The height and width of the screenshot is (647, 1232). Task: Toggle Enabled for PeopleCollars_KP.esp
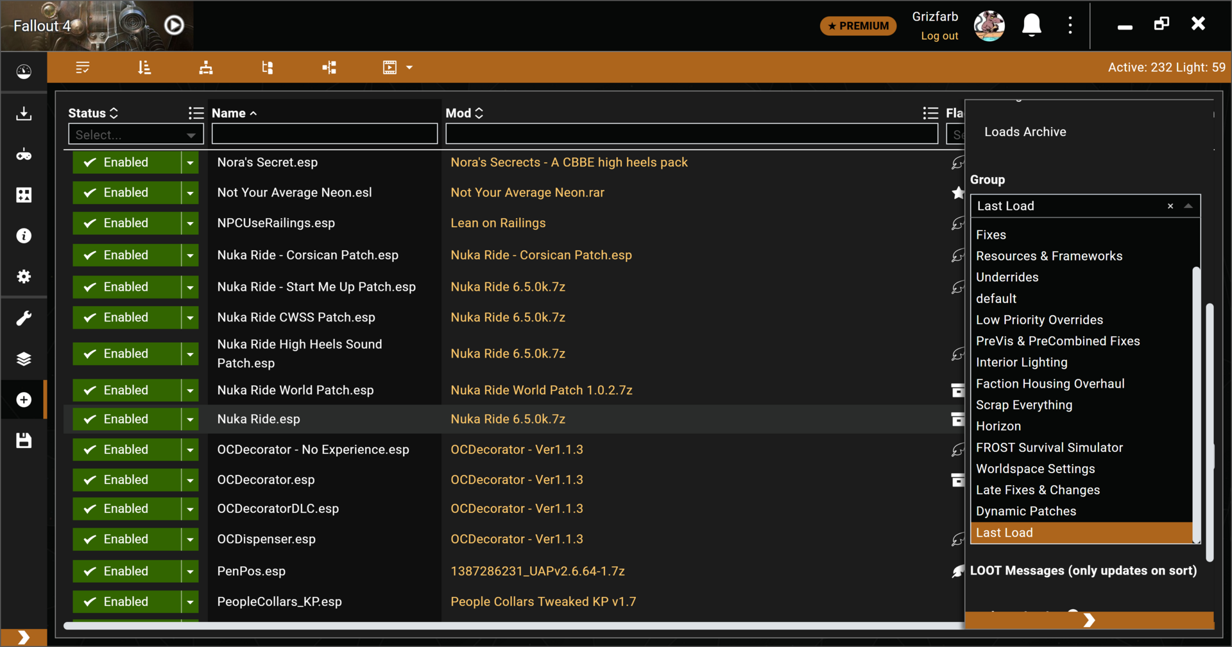click(126, 601)
